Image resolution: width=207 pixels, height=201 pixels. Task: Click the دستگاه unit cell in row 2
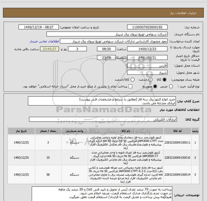74,158
